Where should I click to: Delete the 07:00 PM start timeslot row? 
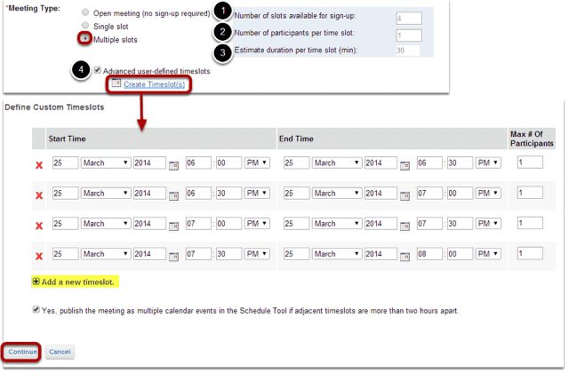[39, 226]
